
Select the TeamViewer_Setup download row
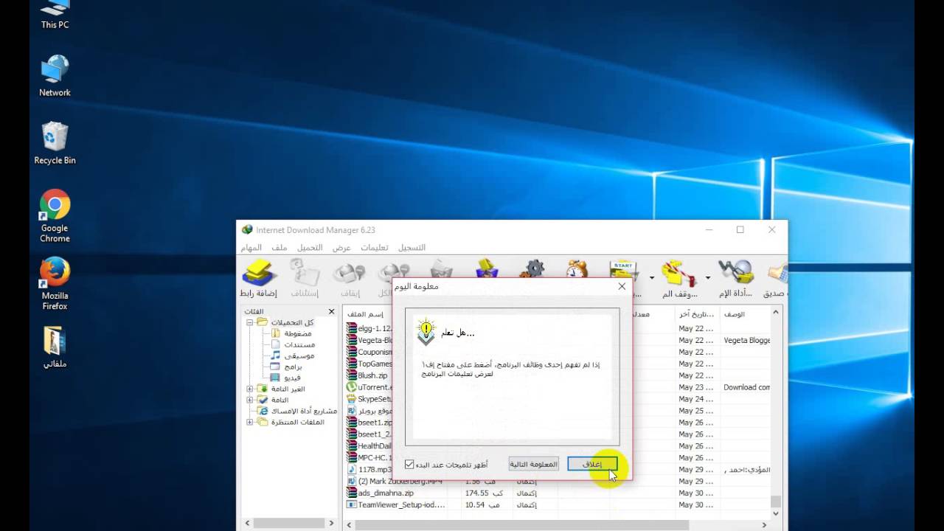click(x=557, y=504)
